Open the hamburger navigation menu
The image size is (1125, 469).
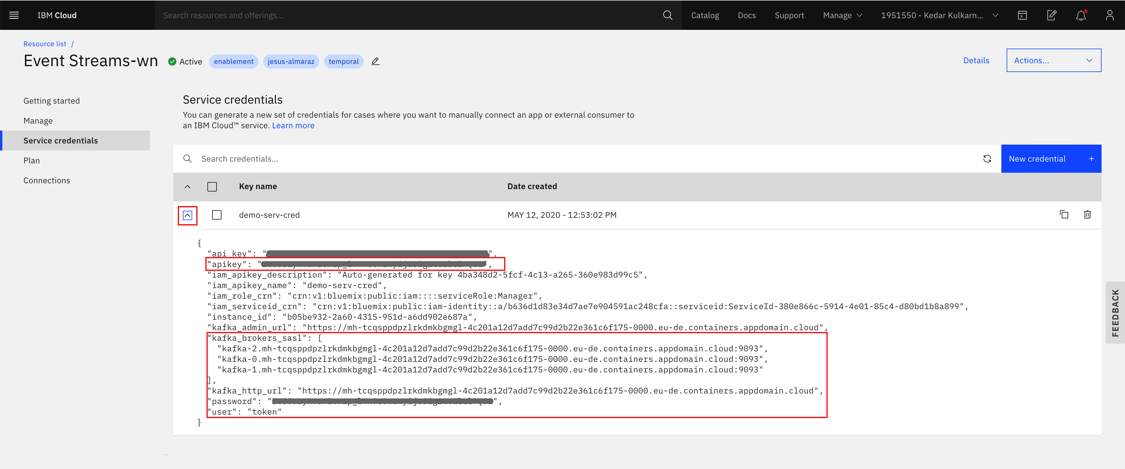pos(14,15)
